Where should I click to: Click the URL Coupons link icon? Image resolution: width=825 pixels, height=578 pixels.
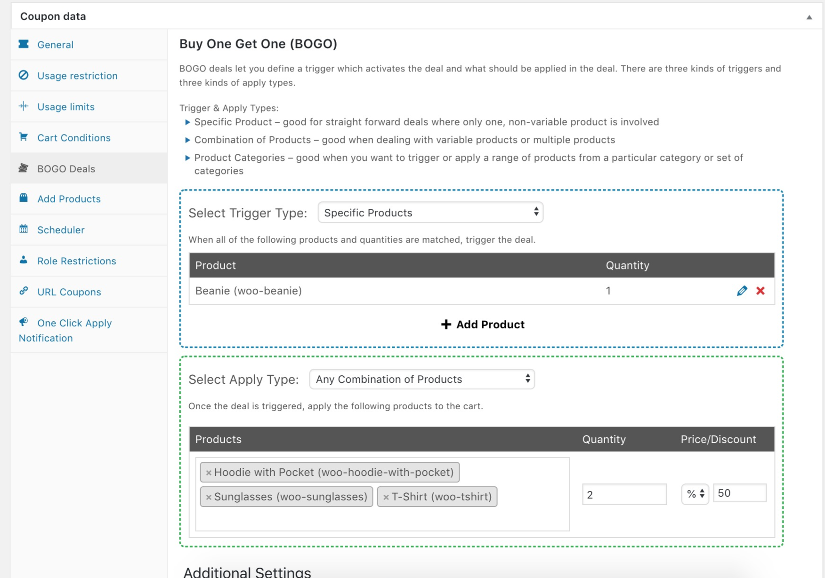24,291
